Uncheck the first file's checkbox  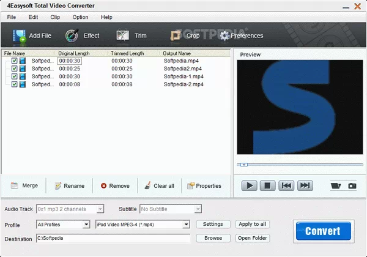15,61
